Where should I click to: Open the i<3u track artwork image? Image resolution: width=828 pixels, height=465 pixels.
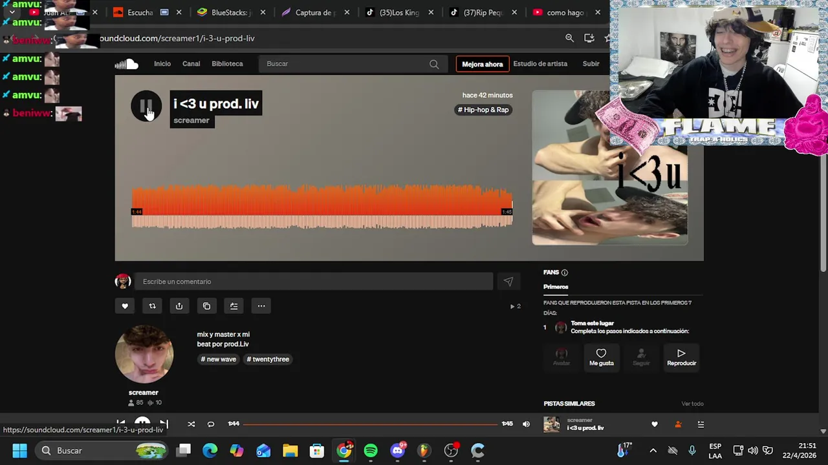pos(609,168)
